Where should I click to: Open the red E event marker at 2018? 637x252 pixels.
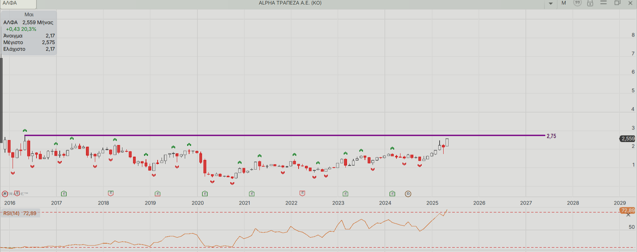[111, 193]
